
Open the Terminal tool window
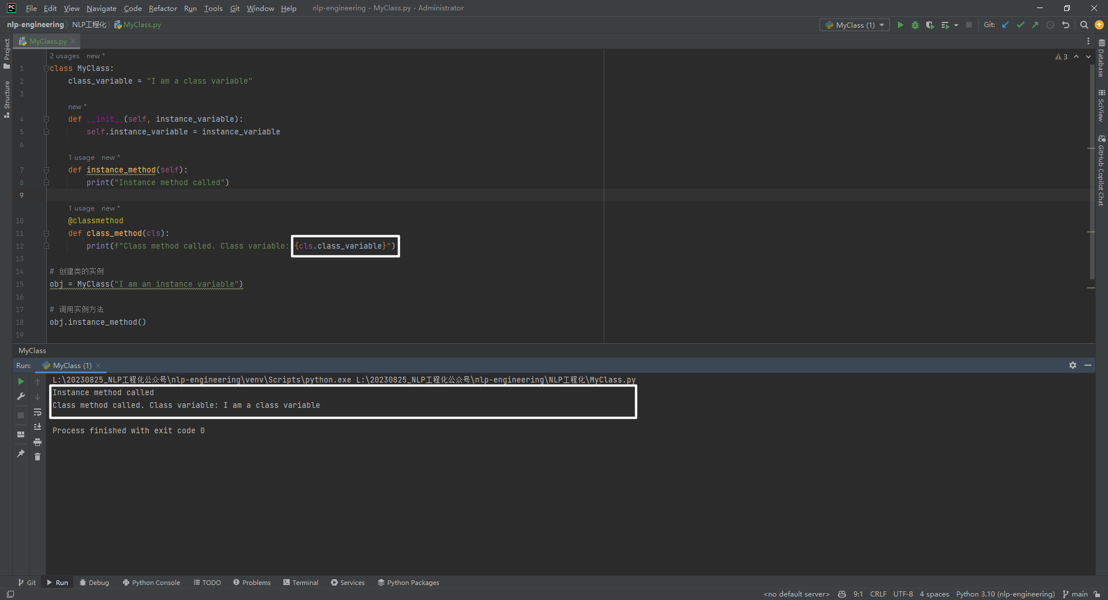[301, 582]
